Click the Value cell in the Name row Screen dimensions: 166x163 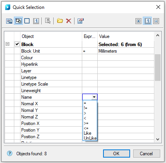pyautogui.click(x=126, y=97)
